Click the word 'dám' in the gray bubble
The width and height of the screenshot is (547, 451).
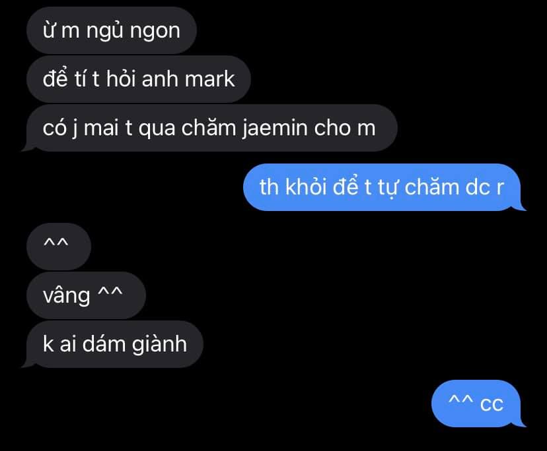(x=104, y=344)
